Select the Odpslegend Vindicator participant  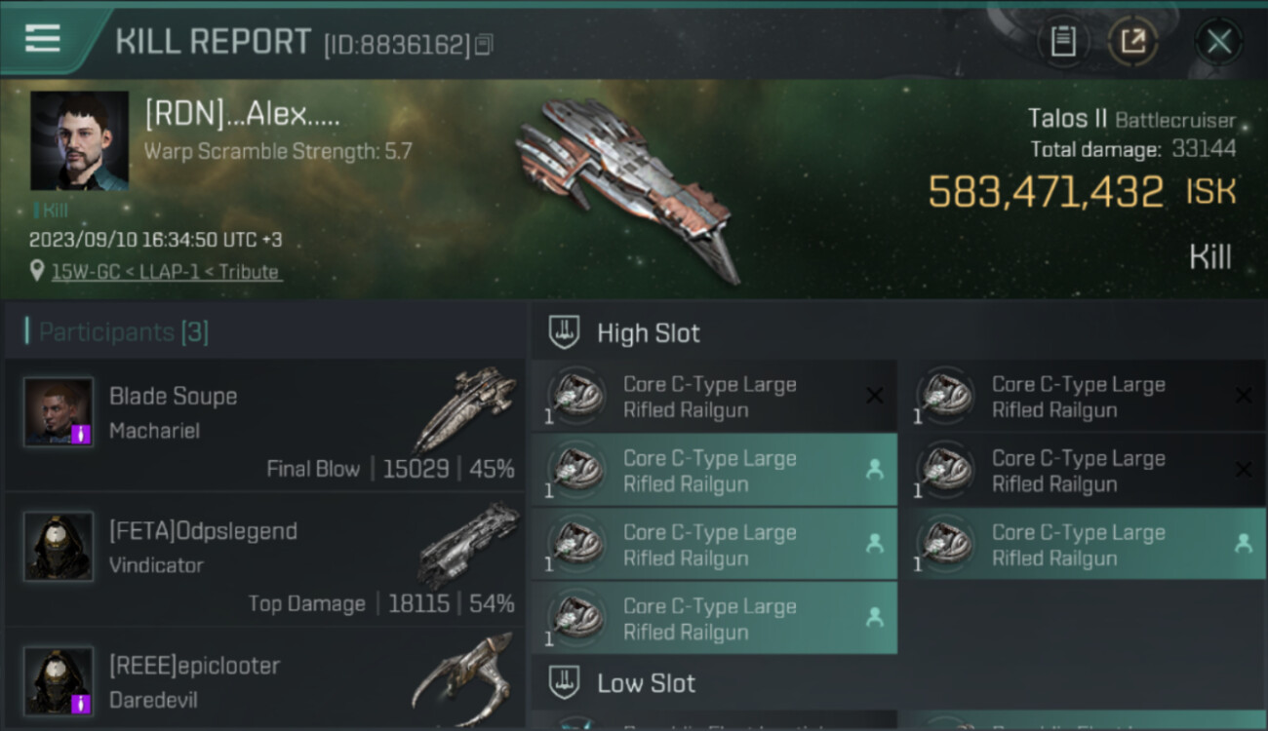pos(265,559)
